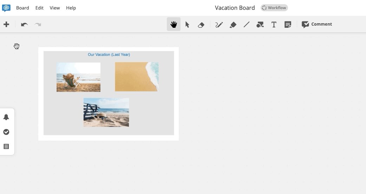Select the line drawing tool
Viewport: 366px width, 194px height.
click(x=247, y=24)
